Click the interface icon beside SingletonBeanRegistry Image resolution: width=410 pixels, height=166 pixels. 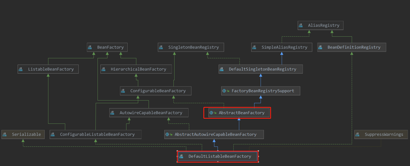161,47
